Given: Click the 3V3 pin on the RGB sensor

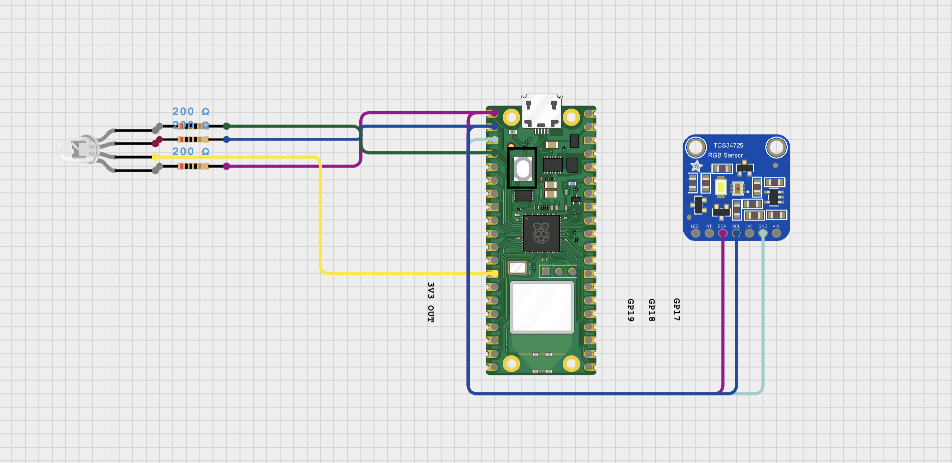Looking at the screenshot, I should tap(749, 232).
